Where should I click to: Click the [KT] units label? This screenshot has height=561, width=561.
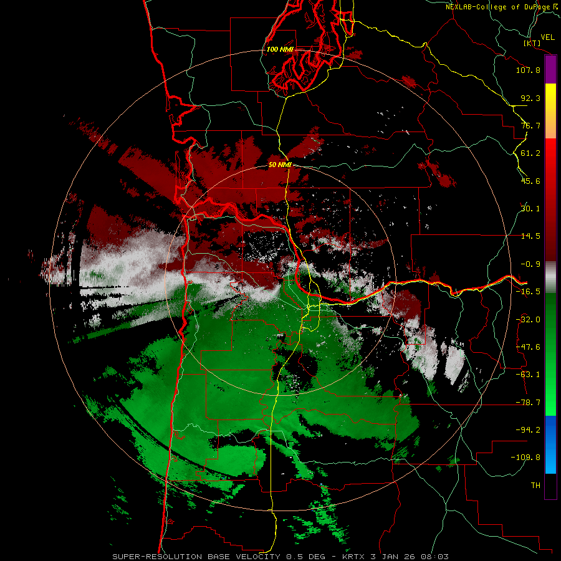[532, 43]
